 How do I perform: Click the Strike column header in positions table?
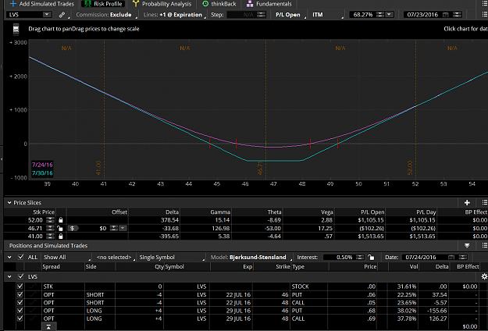pos(283,266)
